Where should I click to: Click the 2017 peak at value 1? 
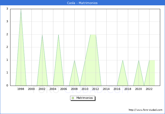coord(123,60)
